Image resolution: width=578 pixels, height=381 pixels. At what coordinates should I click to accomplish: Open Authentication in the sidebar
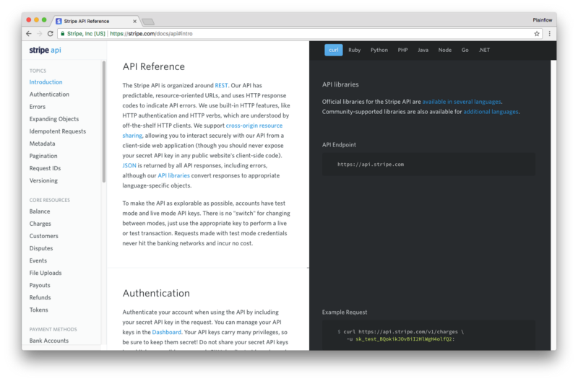[49, 95]
